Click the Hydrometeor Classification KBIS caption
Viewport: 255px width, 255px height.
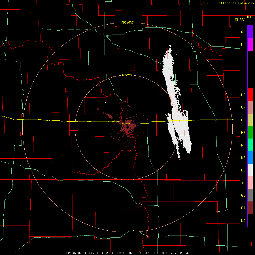129,253
